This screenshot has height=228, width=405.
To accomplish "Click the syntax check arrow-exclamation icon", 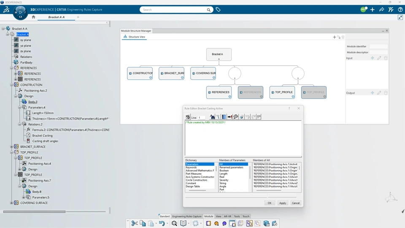I will [x=229, y=117].
